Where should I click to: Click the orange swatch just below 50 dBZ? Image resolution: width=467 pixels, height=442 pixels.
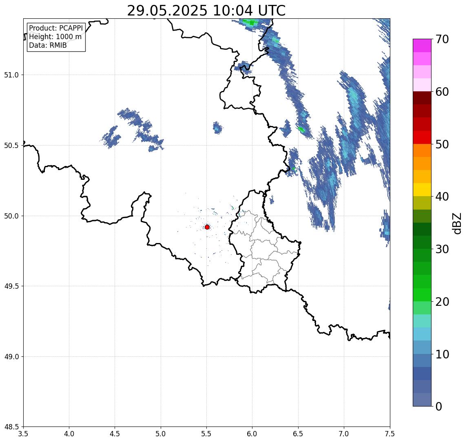pyautogui.click(x=422, y=150)
